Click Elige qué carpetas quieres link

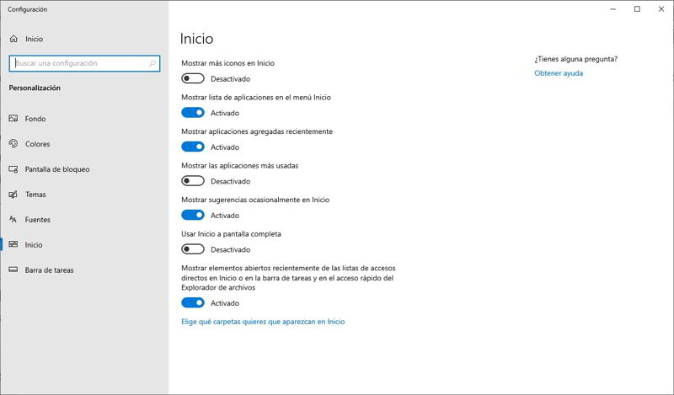click(x=263, y=322)
